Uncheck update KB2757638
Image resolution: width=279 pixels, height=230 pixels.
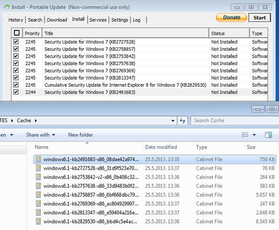[16, 63]
